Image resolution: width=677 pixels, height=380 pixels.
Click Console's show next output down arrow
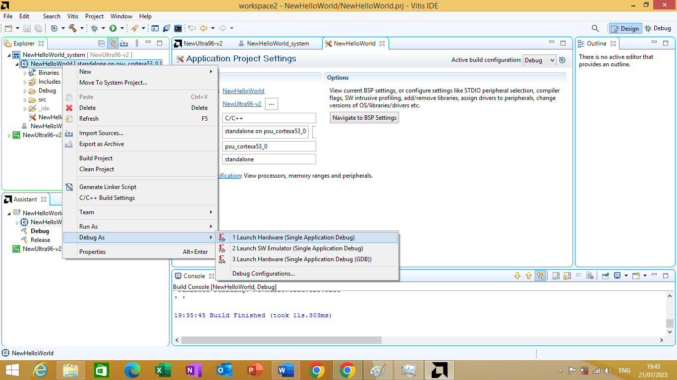pos(518,276)
